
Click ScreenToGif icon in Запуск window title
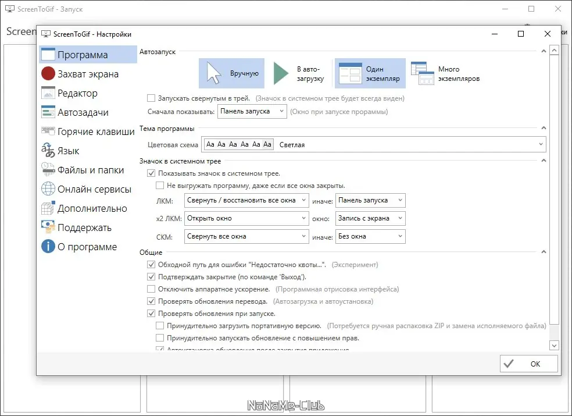pyautogui.click(x=10, y=9)
